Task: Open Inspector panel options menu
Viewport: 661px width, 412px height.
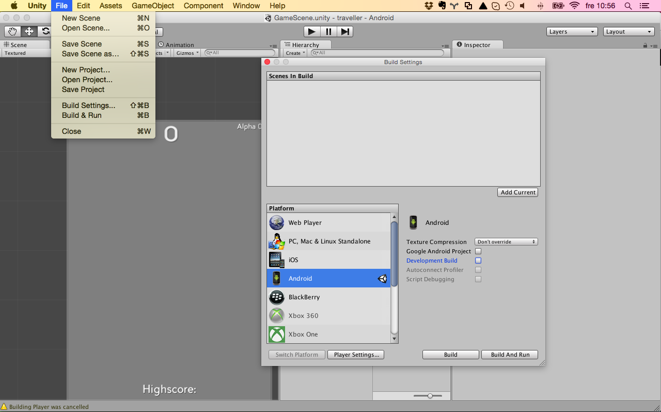Action: tap(654, 45)
